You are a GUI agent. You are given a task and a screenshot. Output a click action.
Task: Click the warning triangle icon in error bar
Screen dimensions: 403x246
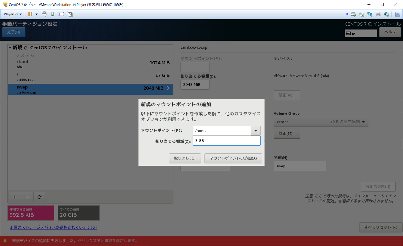coord(5,241)
